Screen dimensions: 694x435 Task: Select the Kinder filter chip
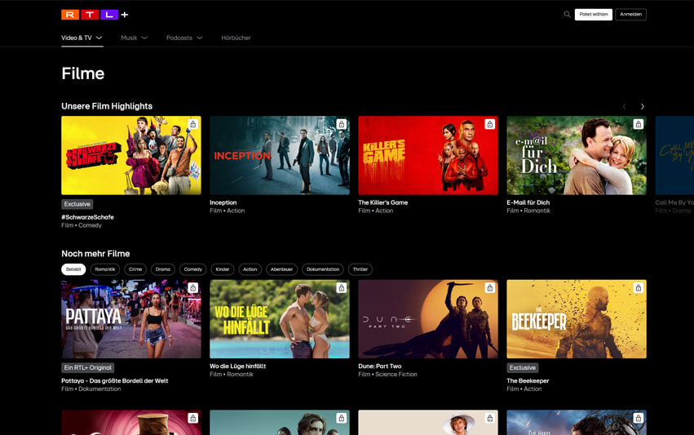point(222,269)
